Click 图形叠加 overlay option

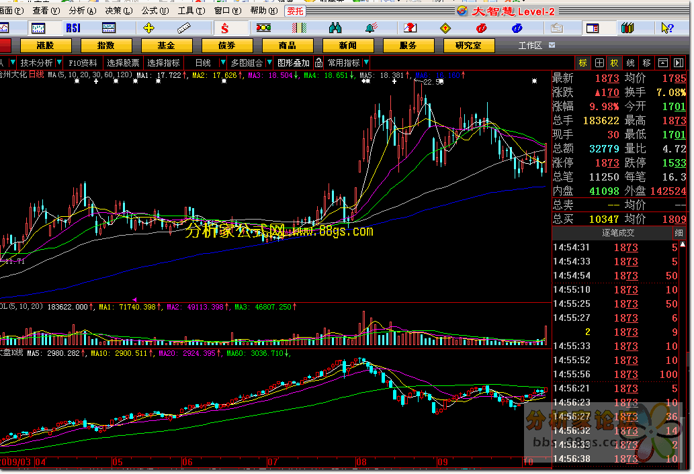click(294, 63)
